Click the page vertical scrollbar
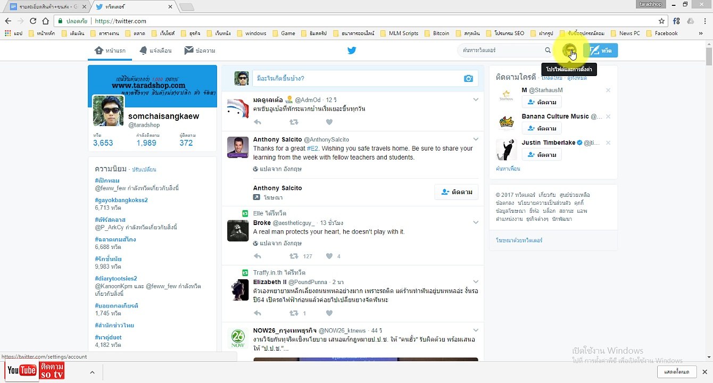The height and width of the screenshot is (383, 713). click(x=709, y=56)
